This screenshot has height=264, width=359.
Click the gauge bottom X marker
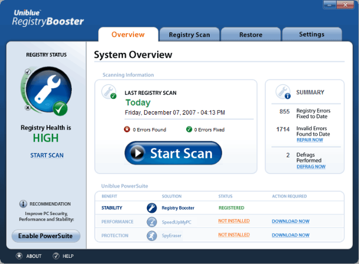tap(27, 107)
